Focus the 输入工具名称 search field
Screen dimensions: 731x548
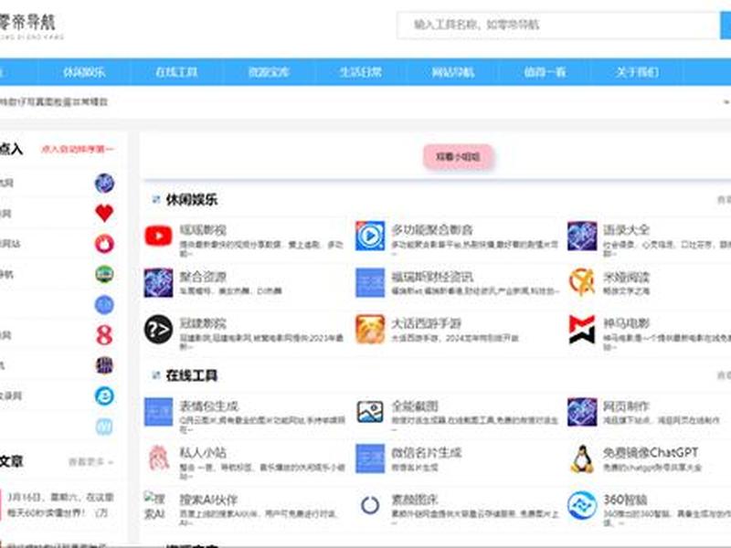tap(558, 26)
